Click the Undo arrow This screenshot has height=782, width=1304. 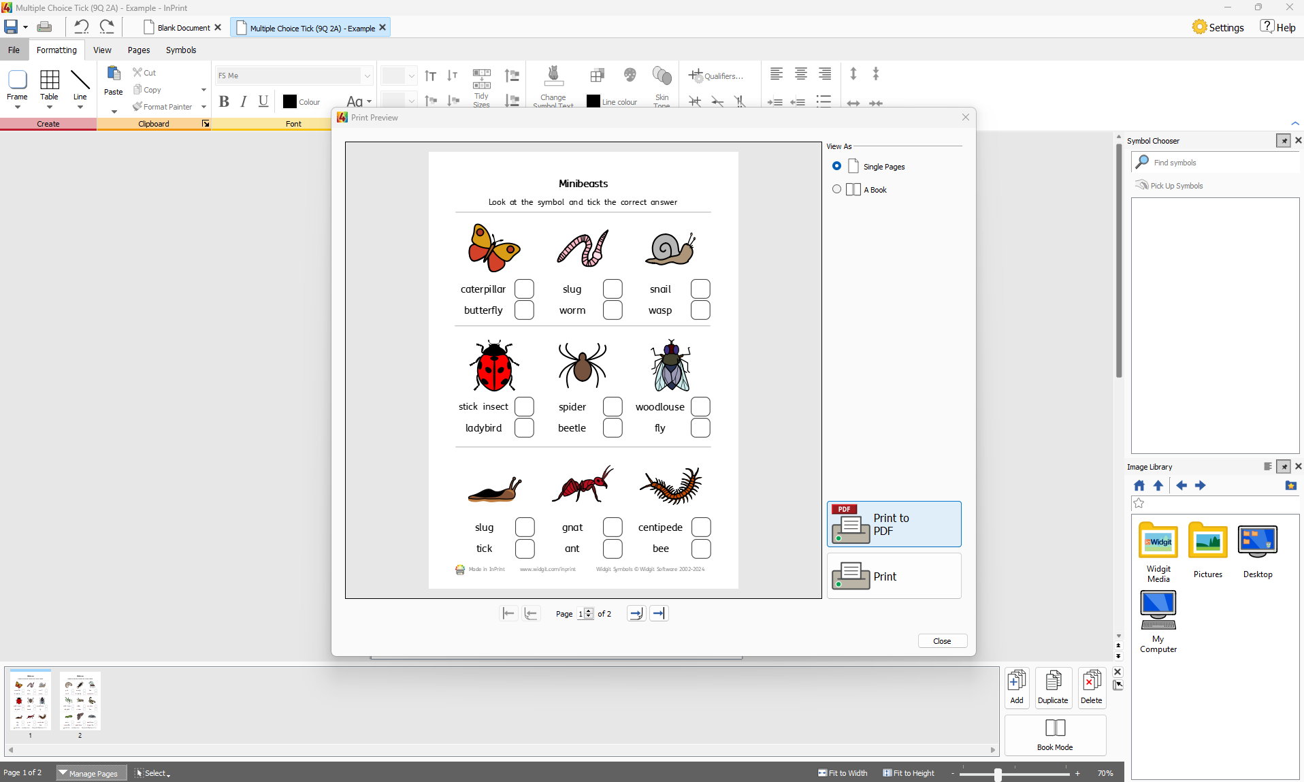pyautogui.click(x=81, y=27)
